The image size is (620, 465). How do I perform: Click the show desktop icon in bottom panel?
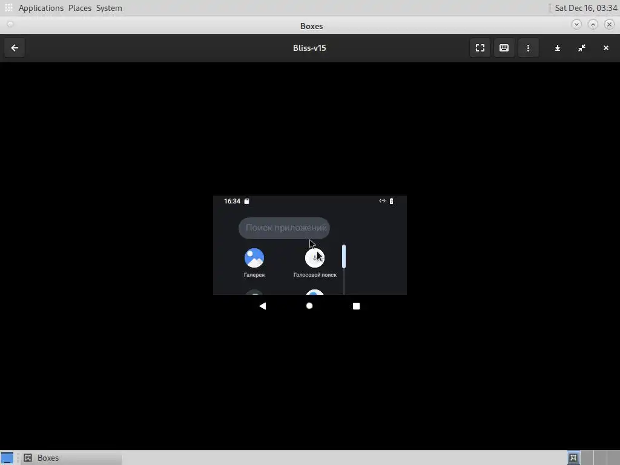(x=7, y=458)
